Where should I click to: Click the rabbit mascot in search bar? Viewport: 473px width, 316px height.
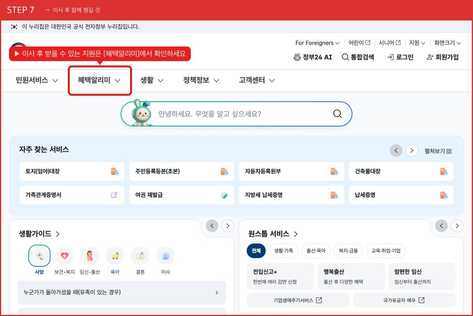click(141, 113)
